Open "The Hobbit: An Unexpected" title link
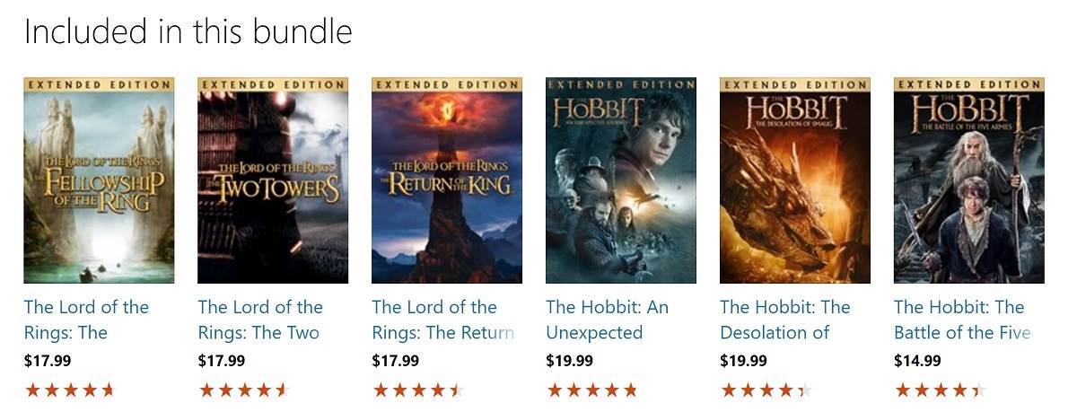Screen dimensions: 1077x412 [607, 320]
